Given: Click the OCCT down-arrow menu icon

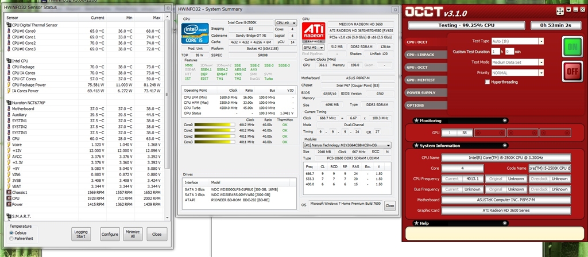Looking at the screenshot, I should tap(569, 10).
